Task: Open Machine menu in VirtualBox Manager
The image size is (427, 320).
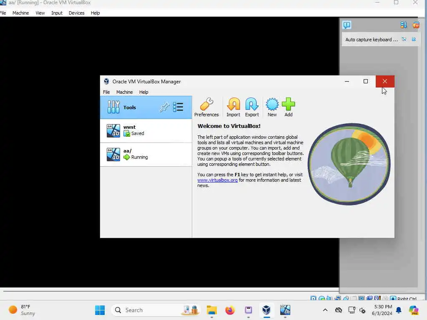Action: coord(124,92)
